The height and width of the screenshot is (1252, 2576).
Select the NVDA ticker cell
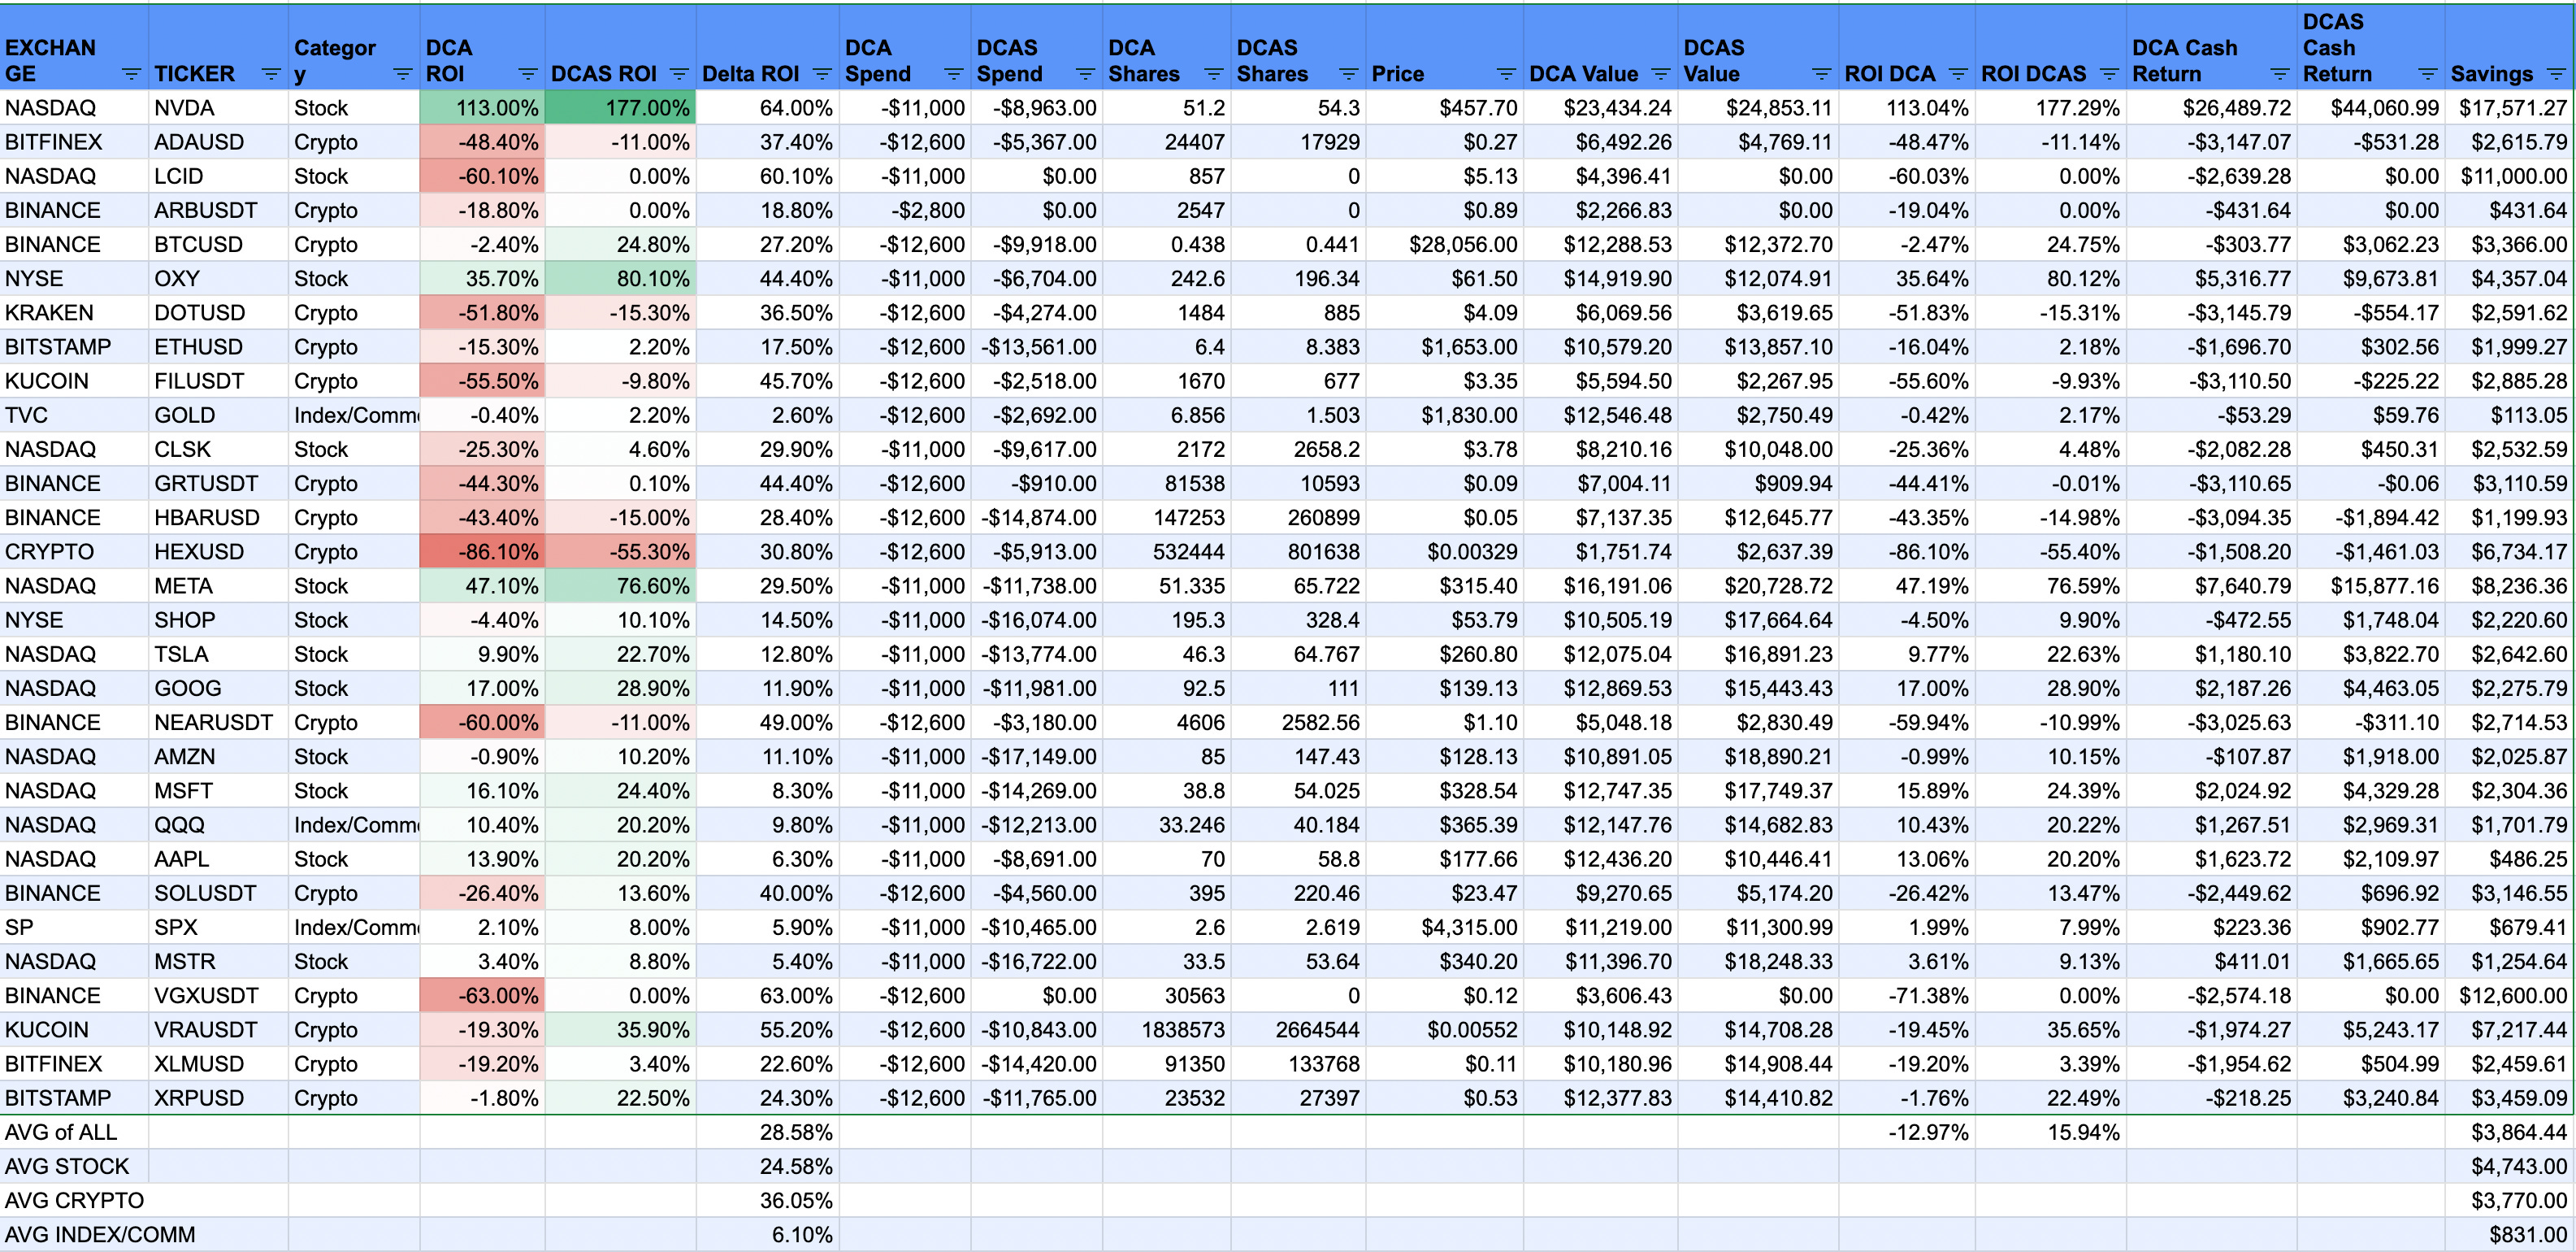(218, 108)
